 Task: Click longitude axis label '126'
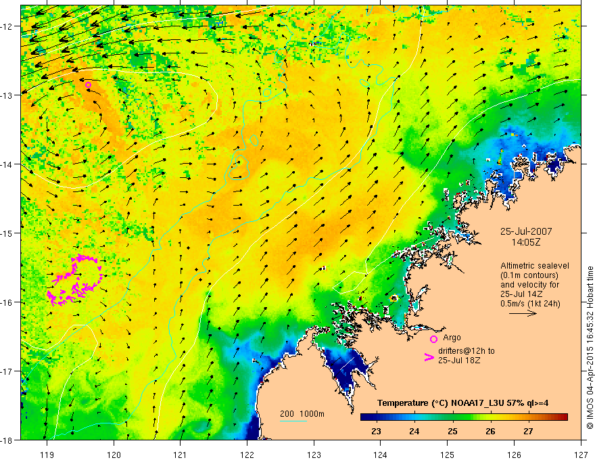click(x=514, y=455)
